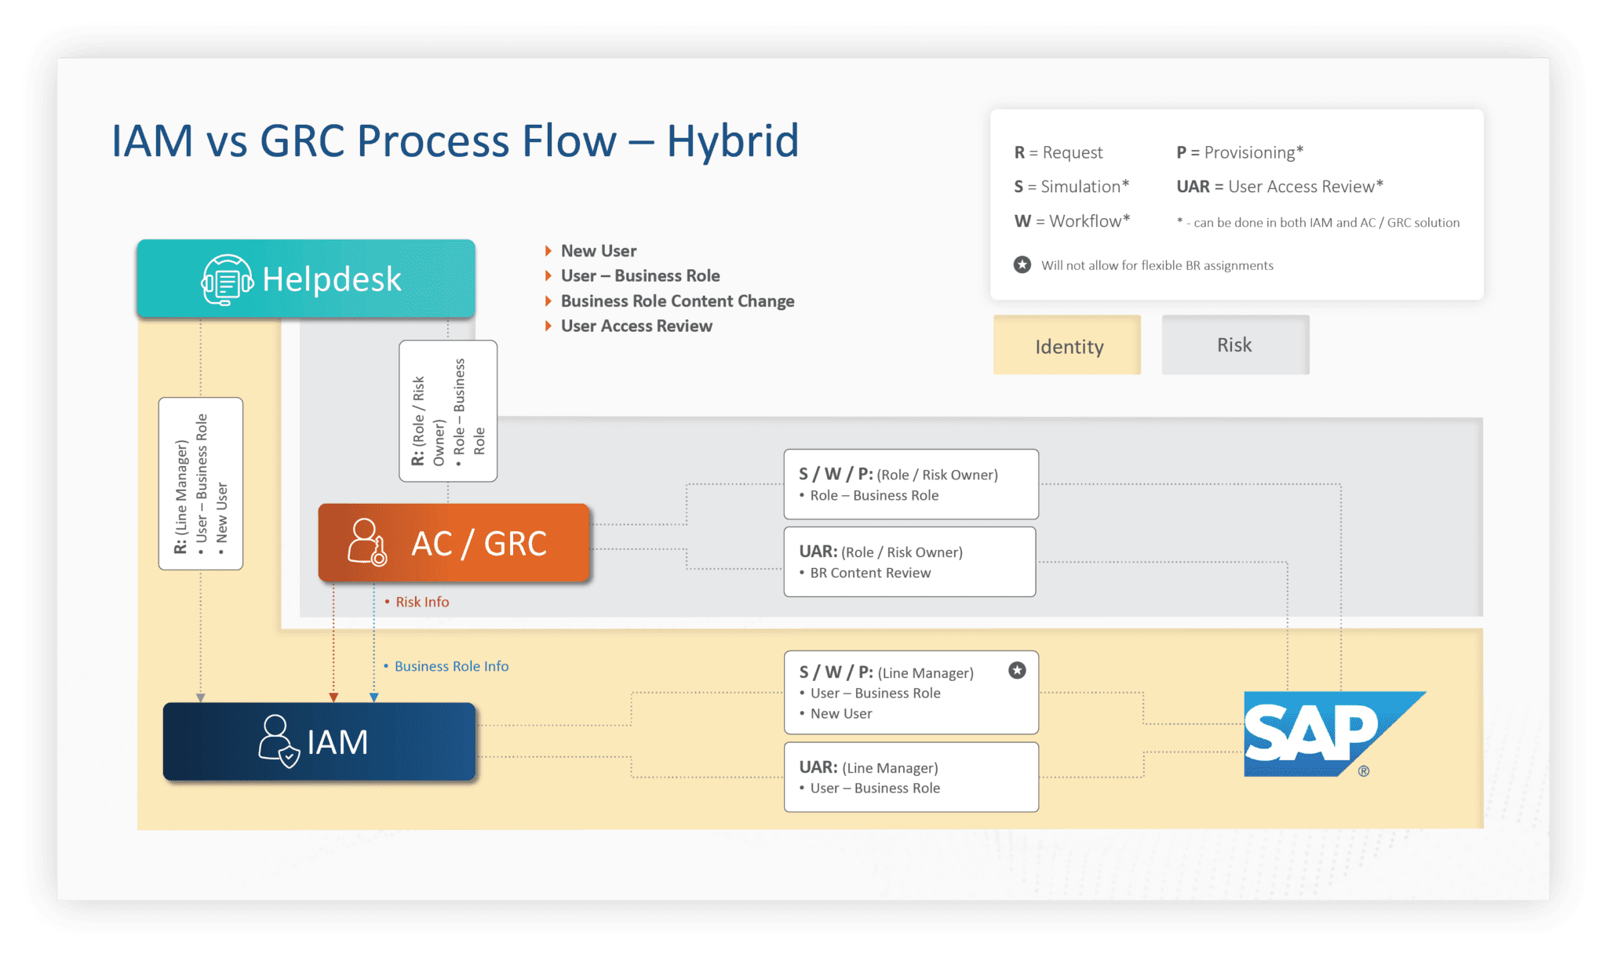Expand the R: (Role / Risk Owner) request box

[447, 409]
